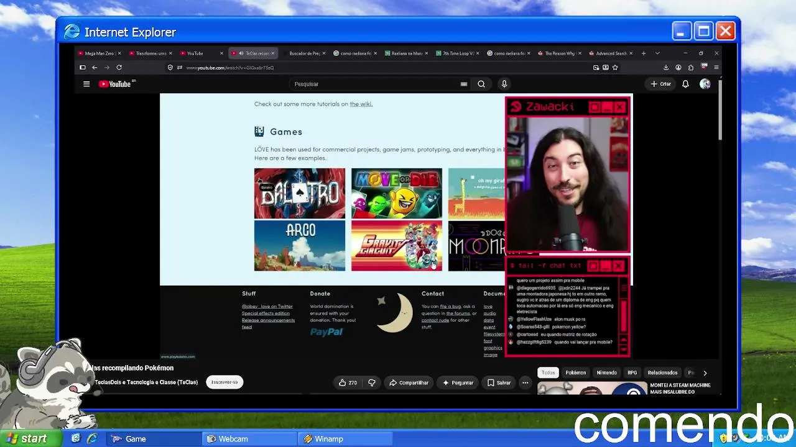Open the browser extensions puzzle icon
The width and height of the screenshot is (796, 447).
tap(691, 68)
